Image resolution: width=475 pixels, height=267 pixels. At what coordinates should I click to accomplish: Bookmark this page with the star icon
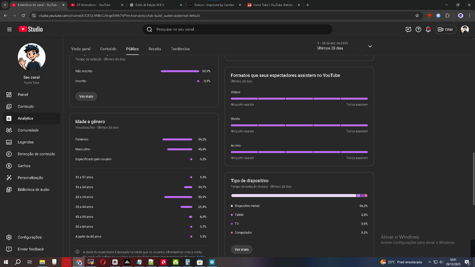[x=417, y=16]
